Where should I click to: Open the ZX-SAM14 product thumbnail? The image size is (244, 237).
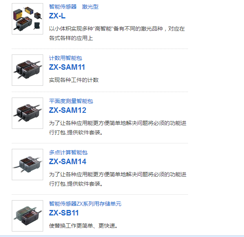(x=27, y=165)
